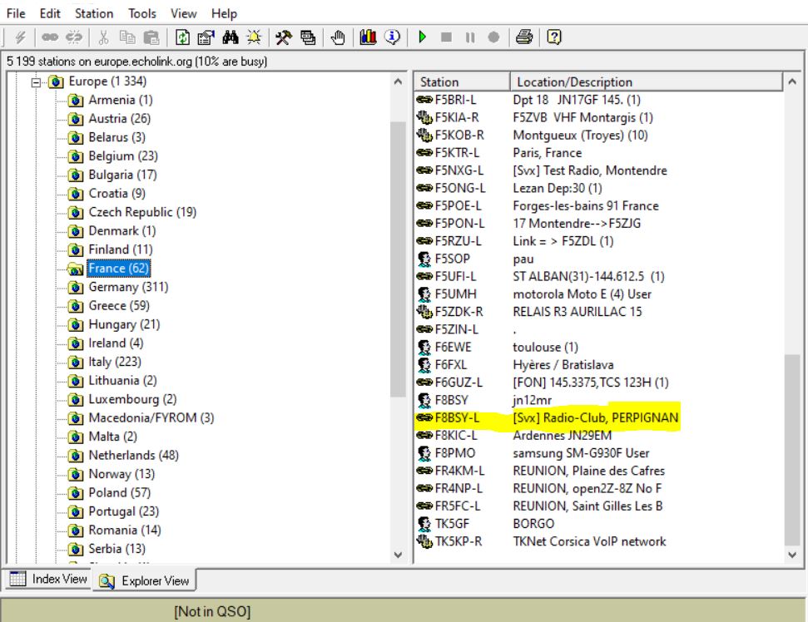
Task: Select Netherlands (48) folder
Action: click(133, 455)
